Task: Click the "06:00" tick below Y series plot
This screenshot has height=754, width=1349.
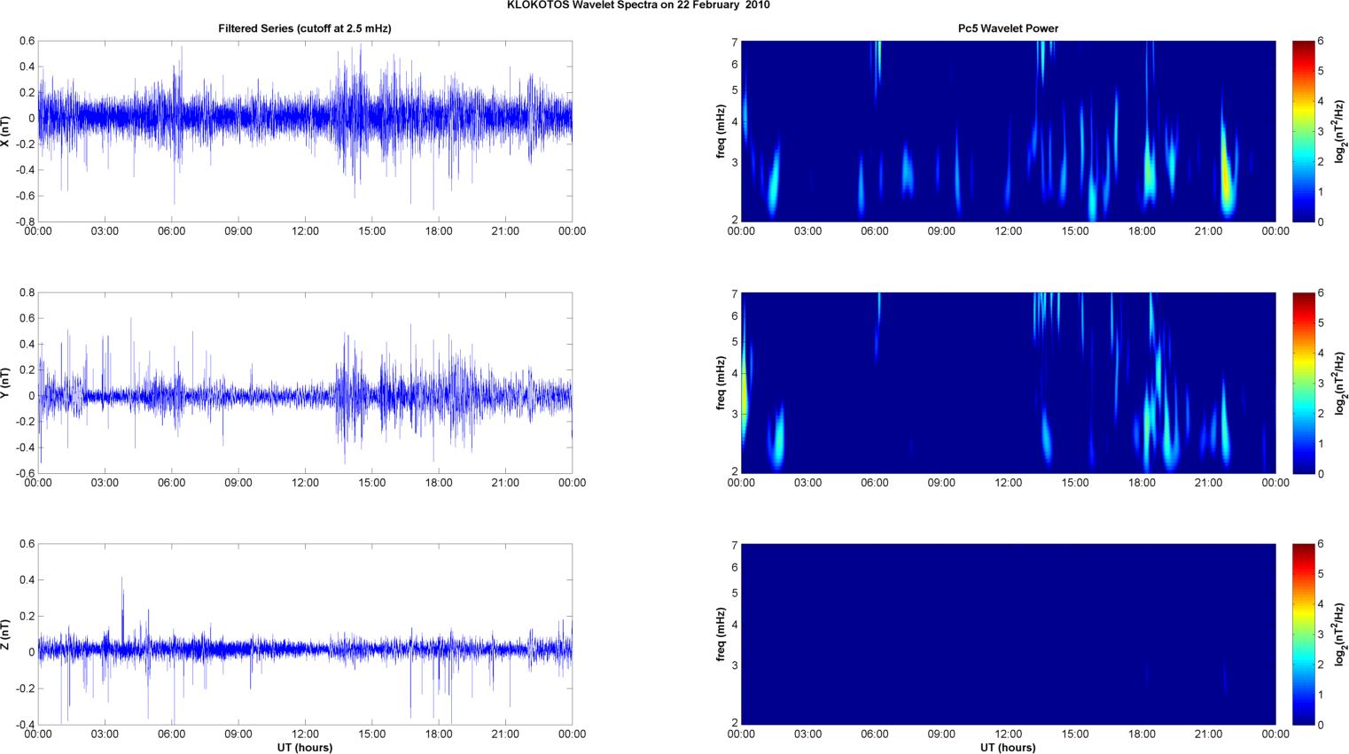Action: point(172,483)
